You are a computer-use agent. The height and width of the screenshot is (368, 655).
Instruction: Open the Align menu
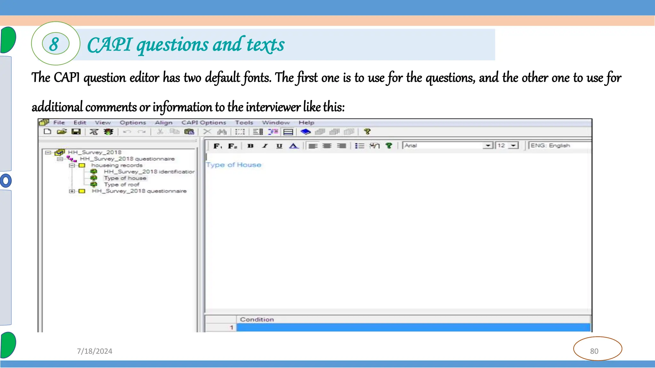point(163,123)
